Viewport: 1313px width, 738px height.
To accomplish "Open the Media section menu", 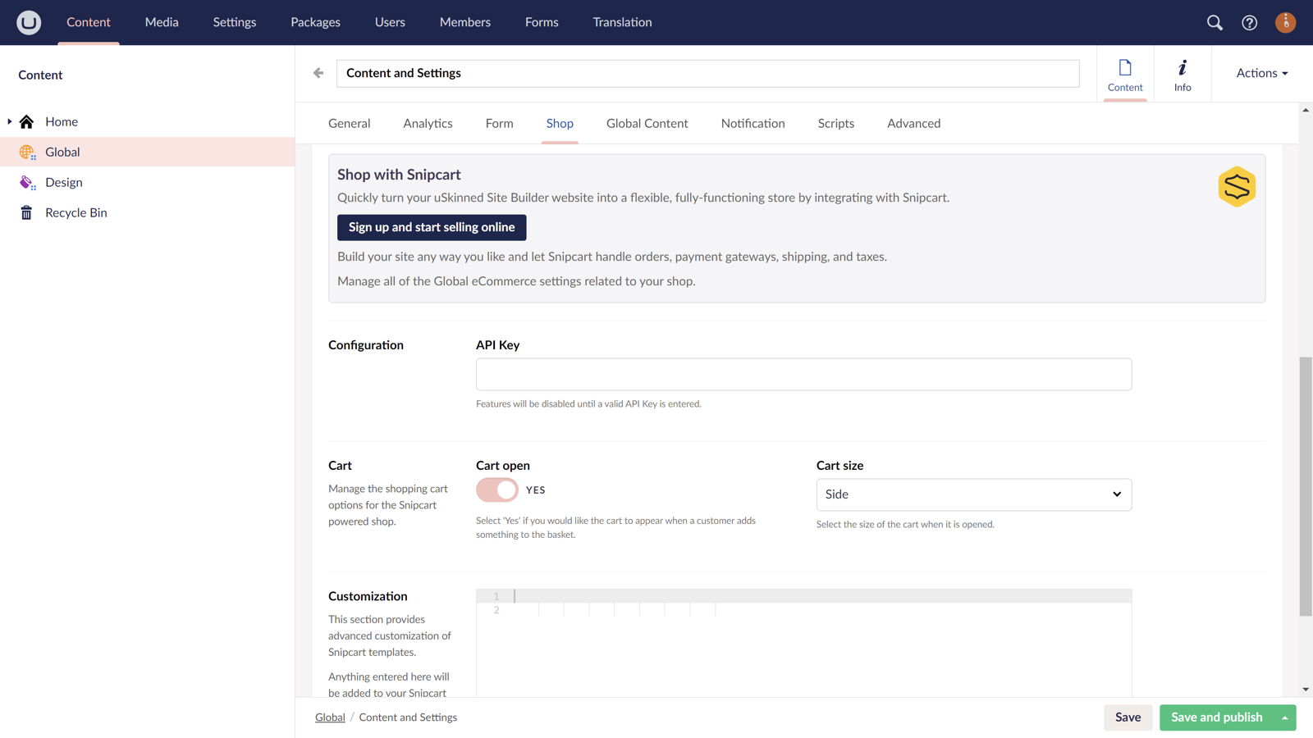I will (x=162, y=22).
